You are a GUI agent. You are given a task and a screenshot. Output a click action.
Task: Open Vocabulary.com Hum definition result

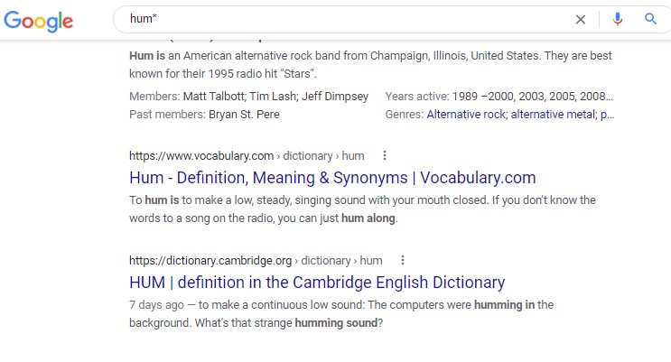point(332,177)
